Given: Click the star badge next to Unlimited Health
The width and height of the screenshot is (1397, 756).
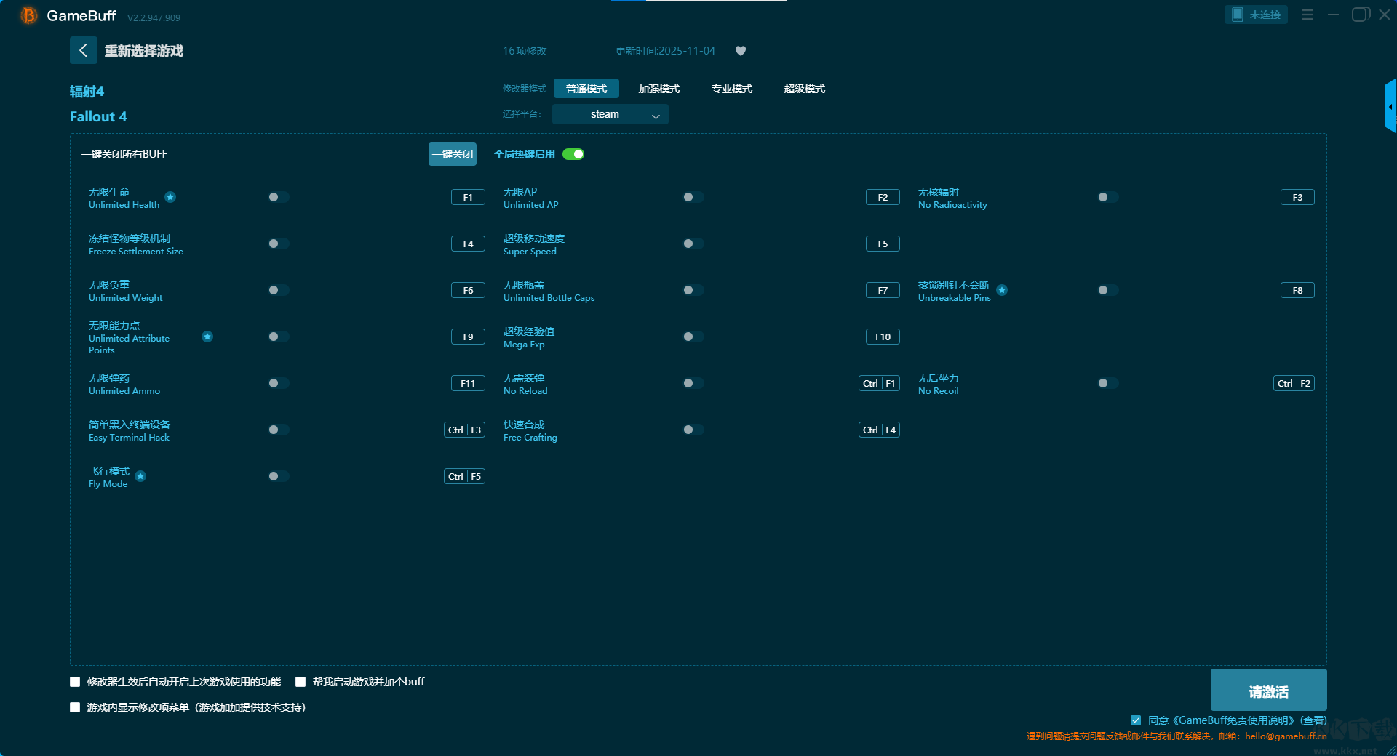Looking at the screenshot, I should (x=170, y=197).
